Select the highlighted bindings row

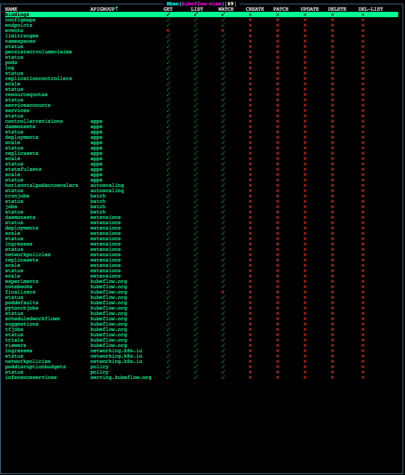pyautogui.click(x=202, y=14)
